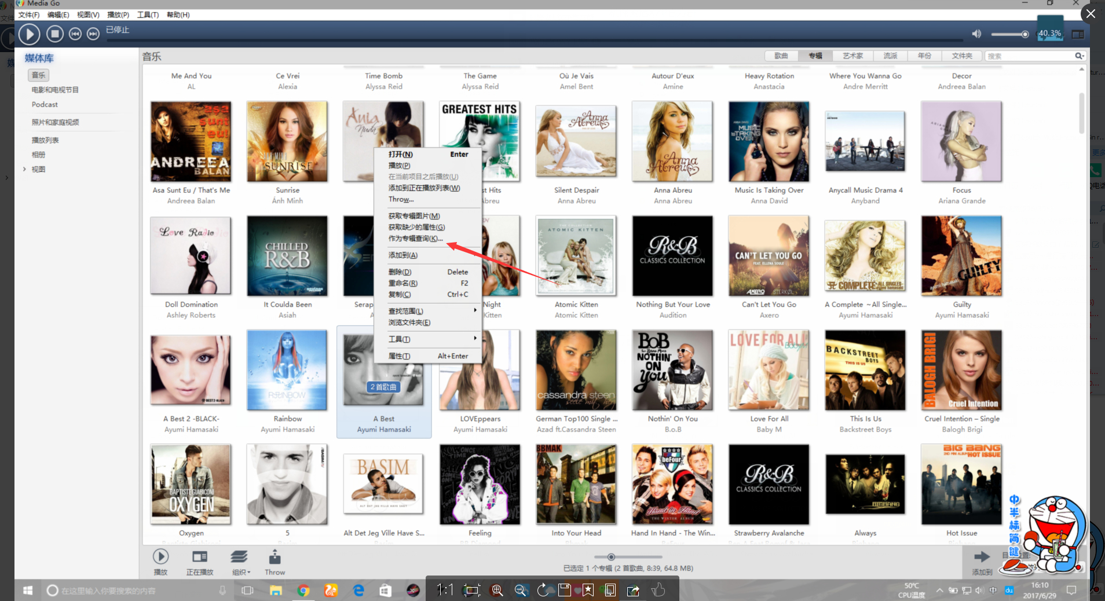Set viewer zoom to 1:1
This screenshot has height=601, width=1105.
[445, 590]
